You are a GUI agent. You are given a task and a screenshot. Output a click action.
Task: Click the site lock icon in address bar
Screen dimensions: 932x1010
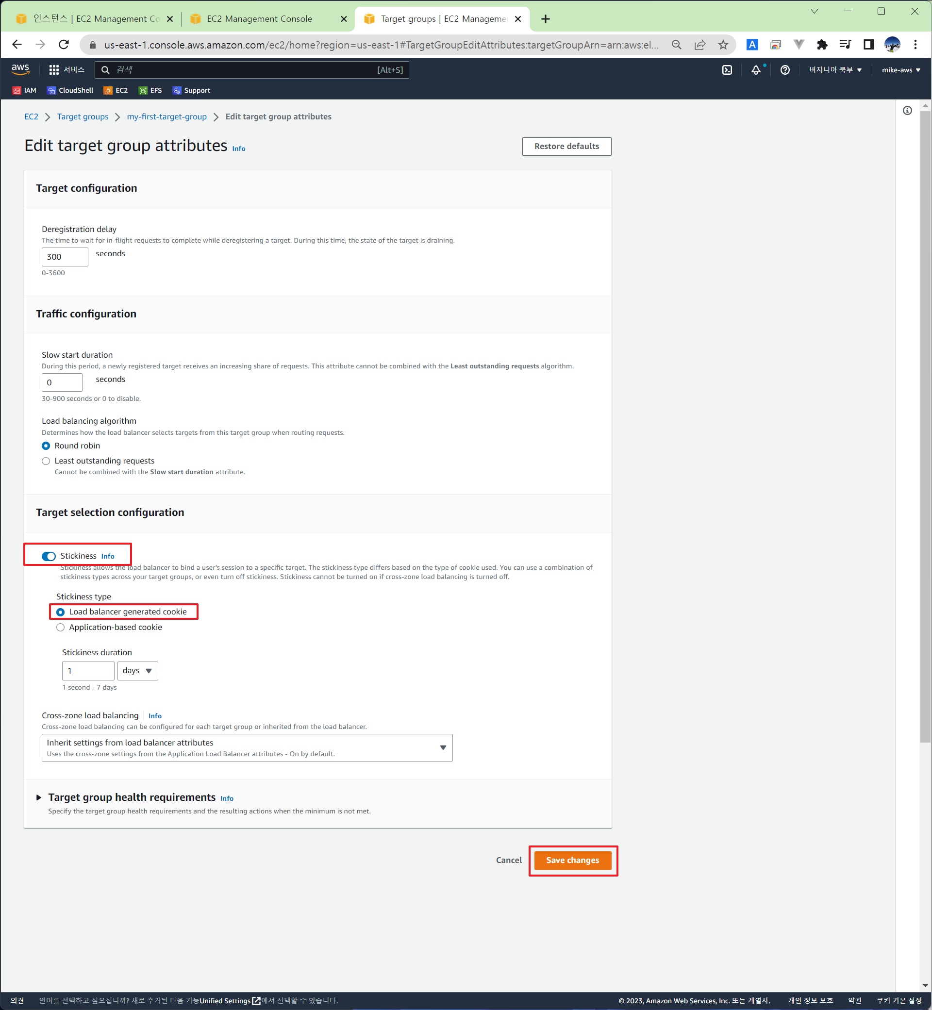tap(92, 45)
